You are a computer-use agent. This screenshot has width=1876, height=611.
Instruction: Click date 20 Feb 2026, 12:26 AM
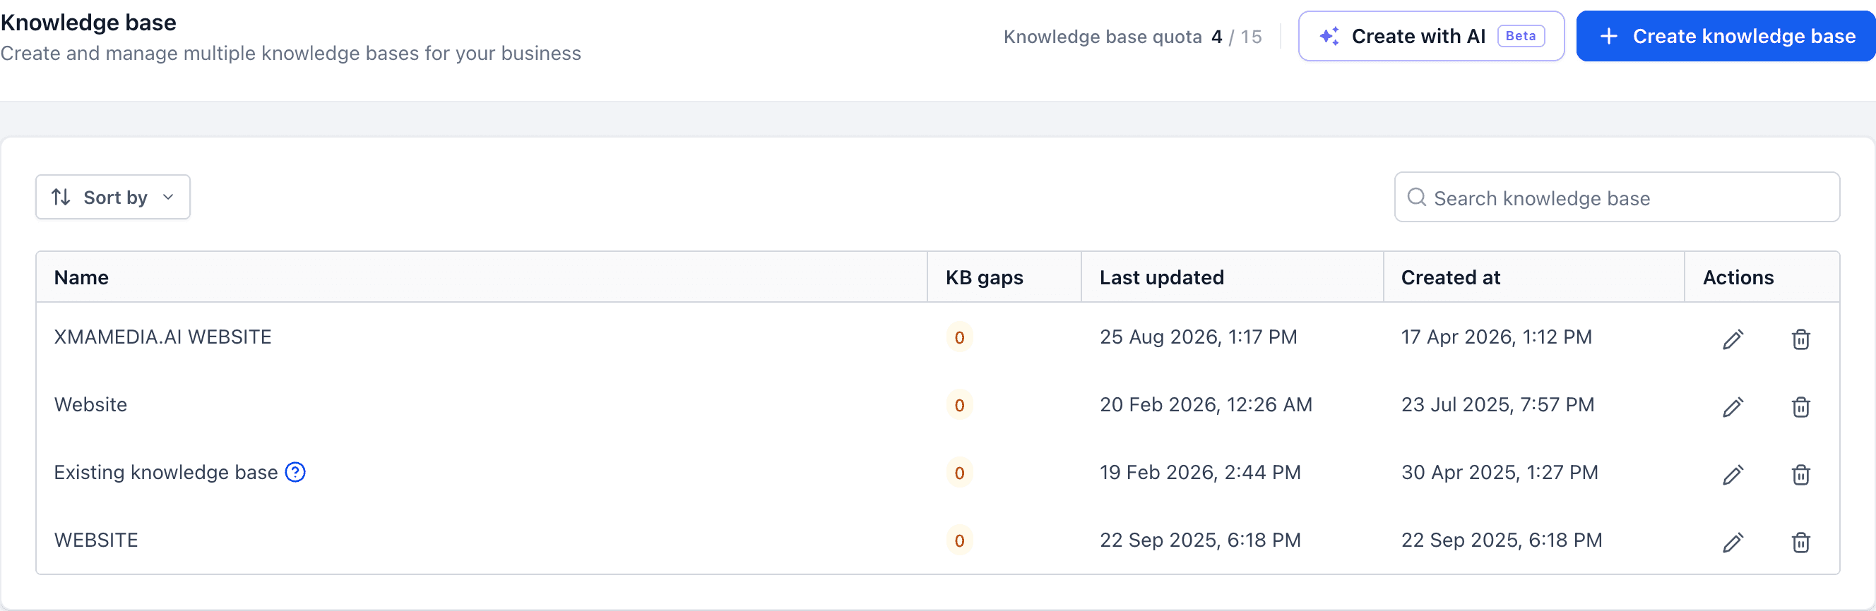[x=1206, y=404]
